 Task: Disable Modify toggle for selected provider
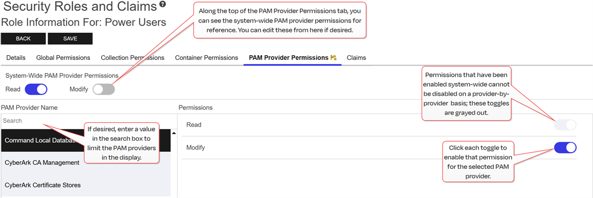point(565,147)
